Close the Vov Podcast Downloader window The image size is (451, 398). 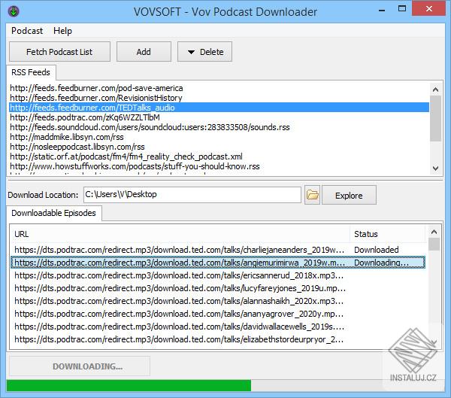[x=429, y=8]
